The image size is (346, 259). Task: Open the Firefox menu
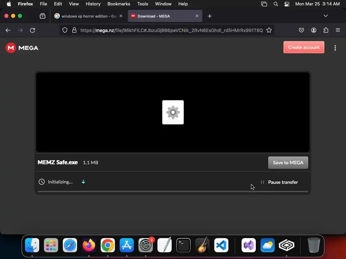coord(25,4)
